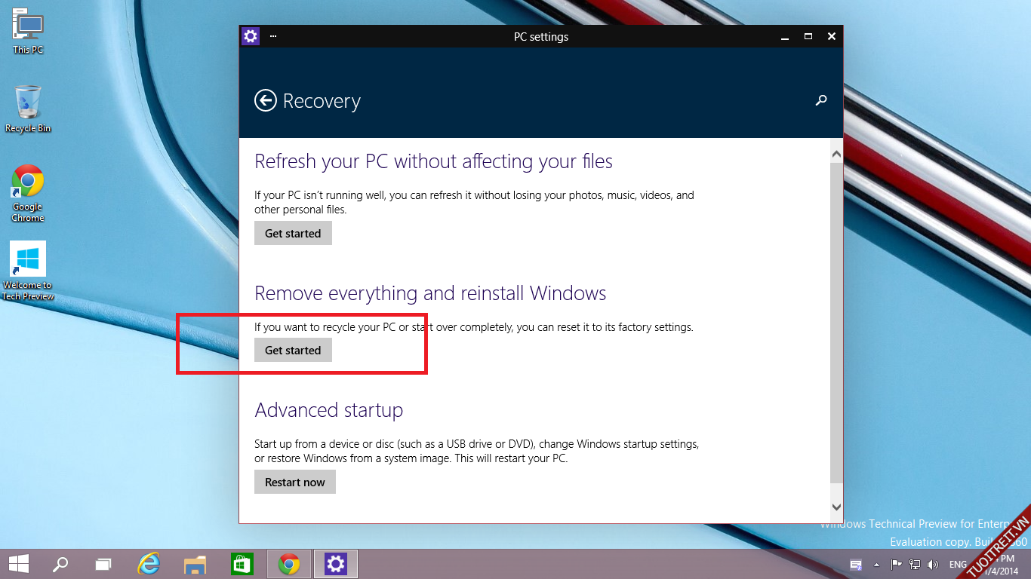Open the title bar ellipsis menu
This screenshot has width=1031, height=579.
273,36
